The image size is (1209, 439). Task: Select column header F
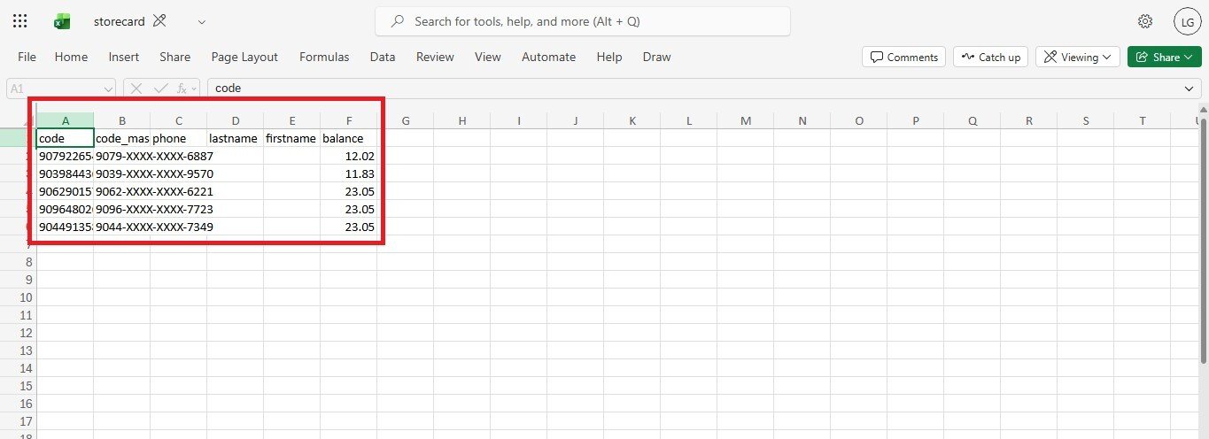click(349, 120)
